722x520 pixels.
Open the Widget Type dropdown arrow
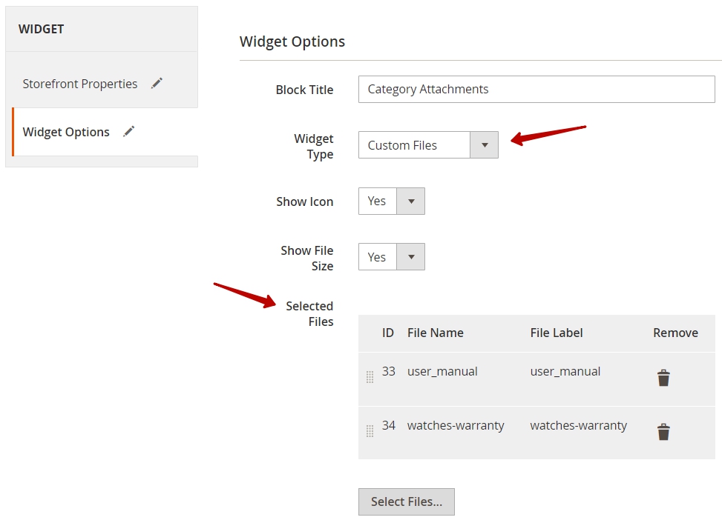[484, 145]
